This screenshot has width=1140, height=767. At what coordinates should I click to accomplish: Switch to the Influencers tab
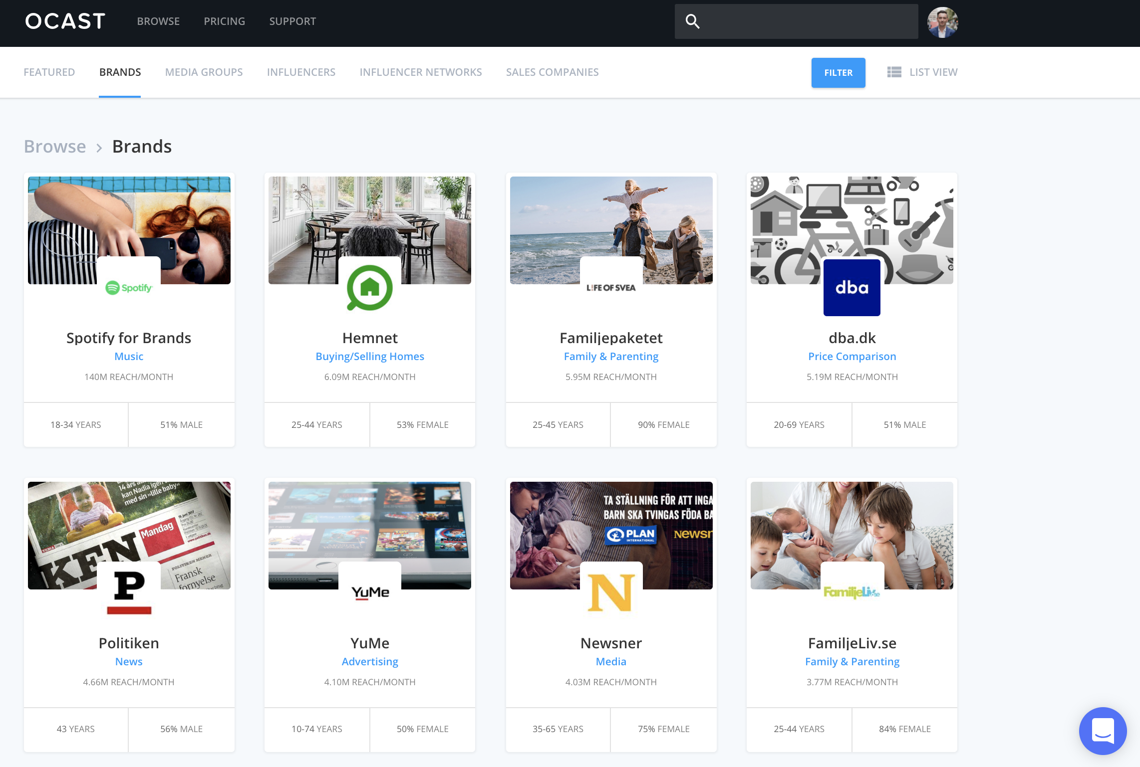coord(301,72)
